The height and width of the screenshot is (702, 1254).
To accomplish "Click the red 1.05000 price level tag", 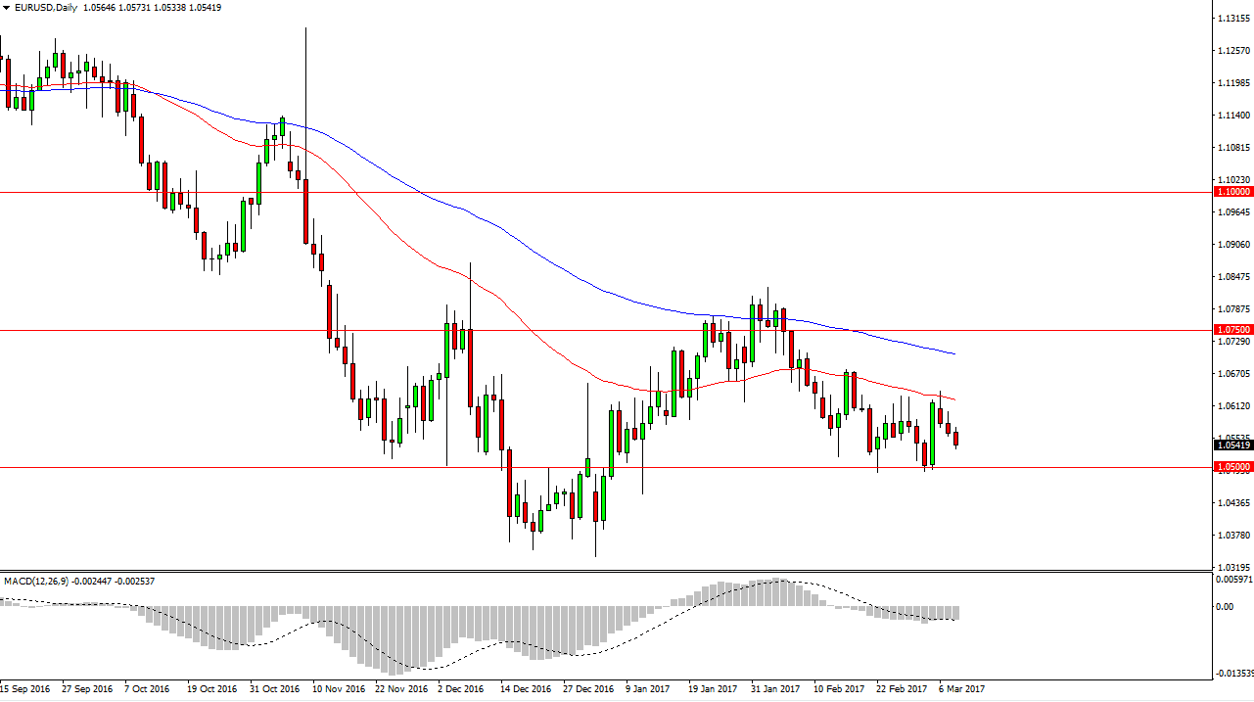I will pyautogui.click(x=1232, y=468).
